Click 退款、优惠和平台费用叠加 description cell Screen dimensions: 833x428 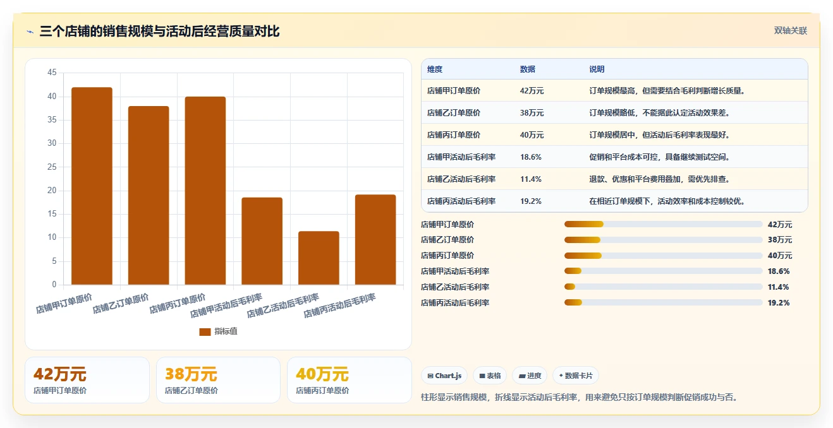(x=660, y=179)
